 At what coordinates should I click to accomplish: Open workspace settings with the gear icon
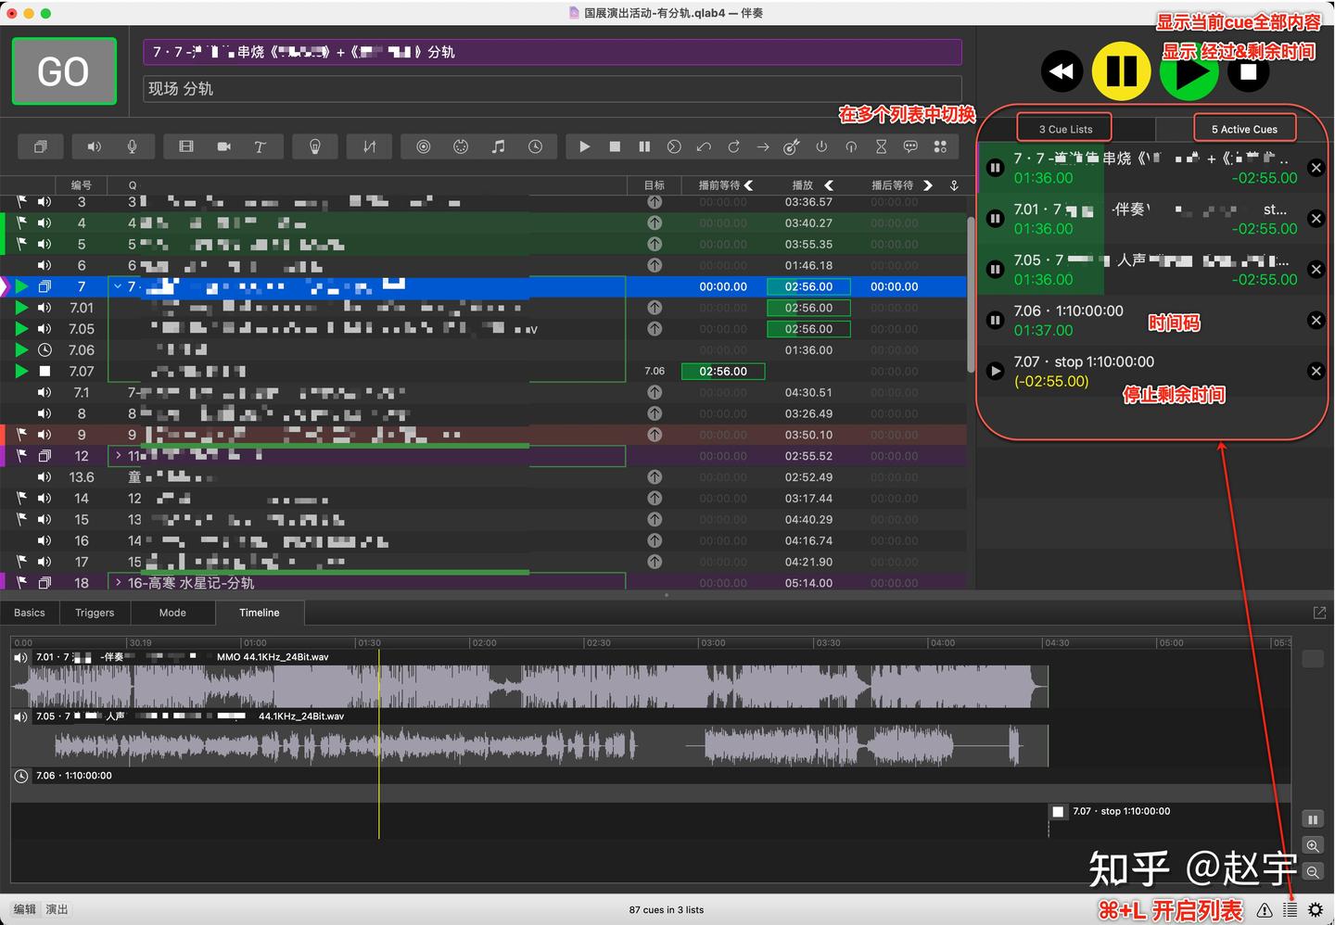(1315, 909)
